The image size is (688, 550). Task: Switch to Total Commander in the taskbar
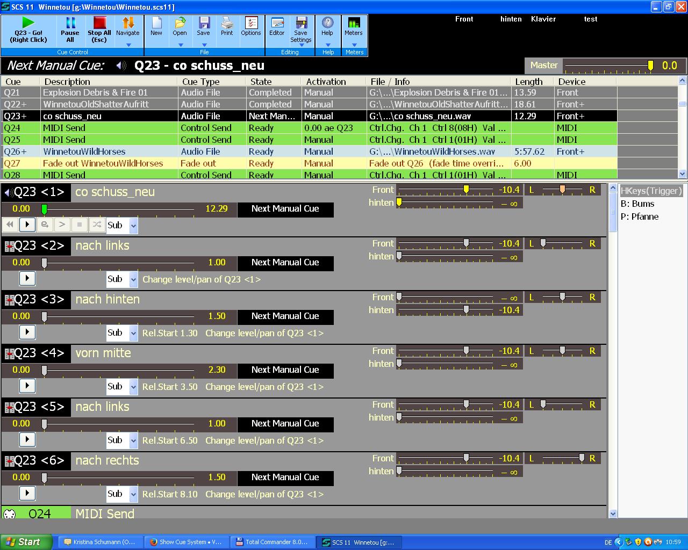(272, 542)
